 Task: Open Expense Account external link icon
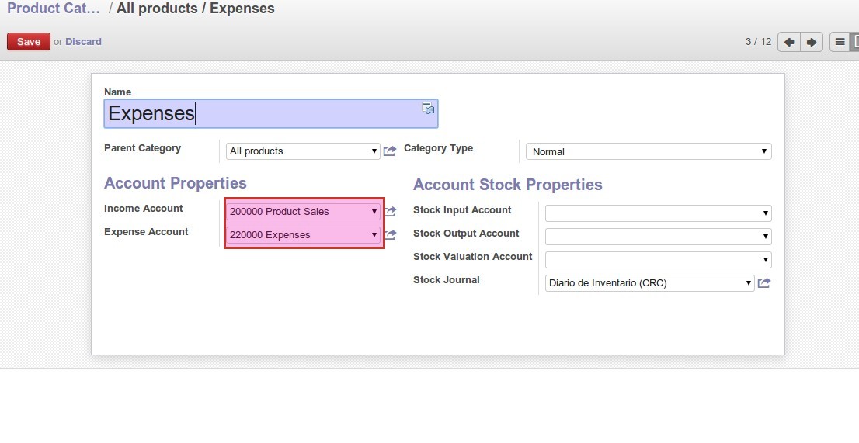(x=391, y=234)
